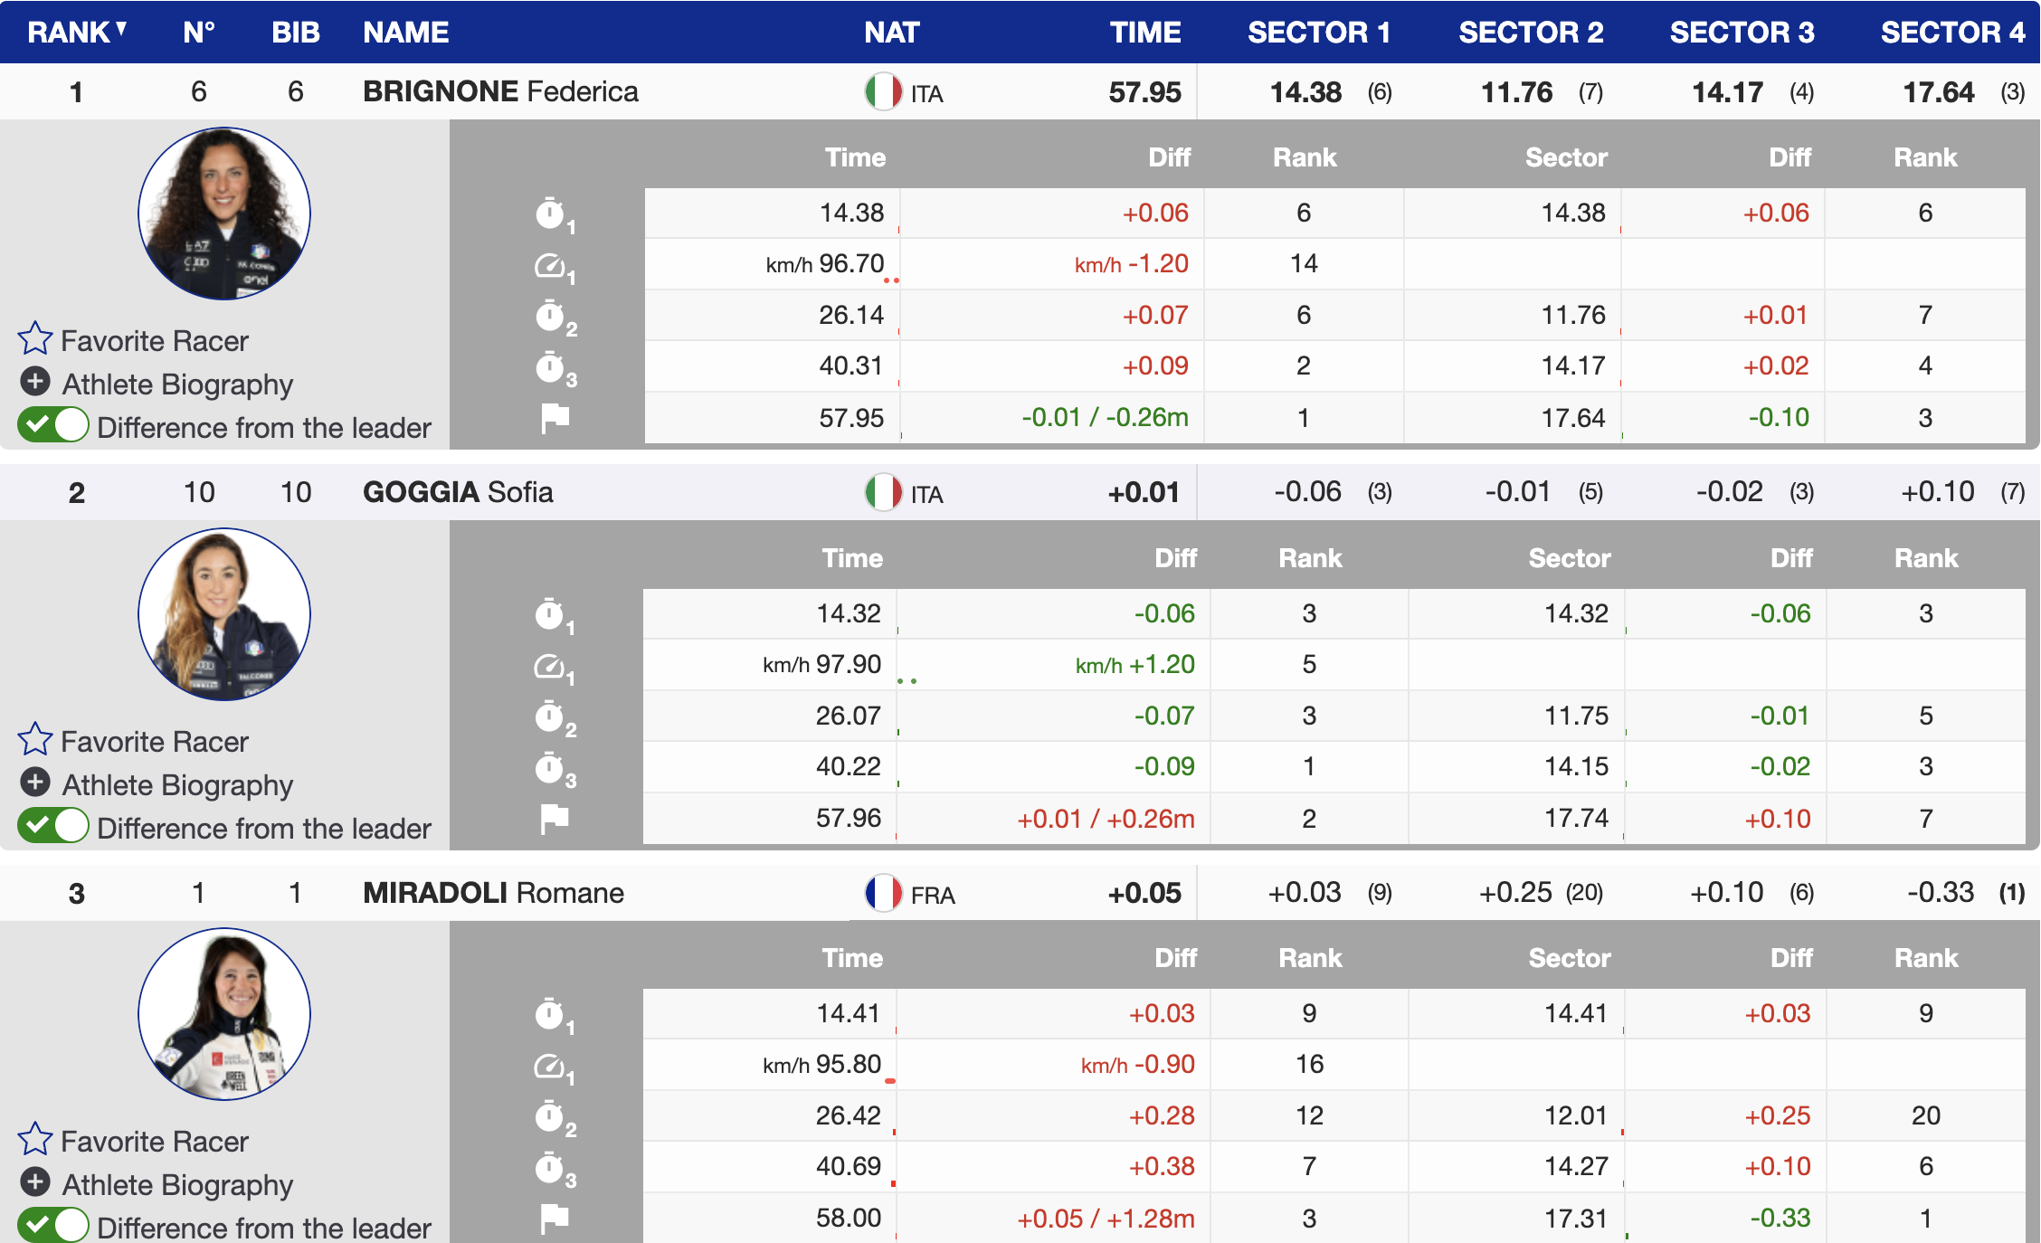
Task: Open Athlete Biography for Miradoli
Action: pyautogui.click(x=35, y=1182)
